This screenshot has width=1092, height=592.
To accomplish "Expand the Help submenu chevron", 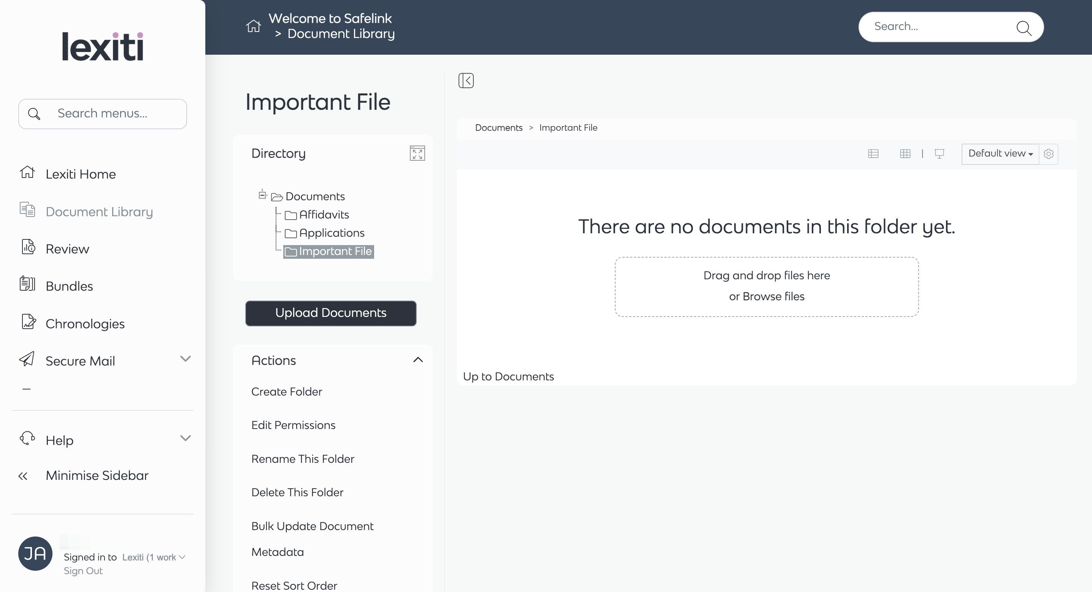I will [185, 438].
